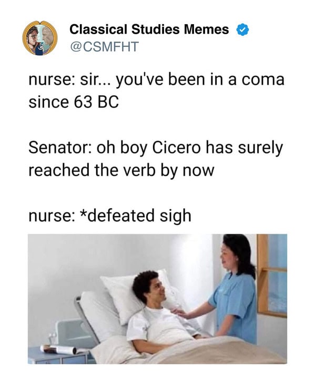Open the Classical Studies Memes account name
Image resolution: width=315 pixels, height=384 pixels.
click(x=149, y=29)
